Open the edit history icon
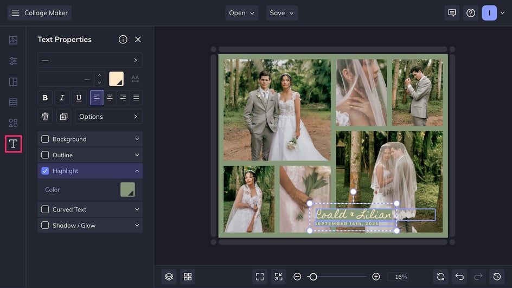The height and width of the screenshot is (288, 512). coord(497,277)
